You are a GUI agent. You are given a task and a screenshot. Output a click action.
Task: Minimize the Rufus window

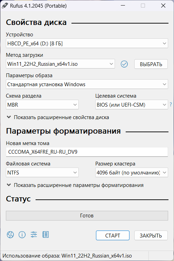tap(123, 6)
